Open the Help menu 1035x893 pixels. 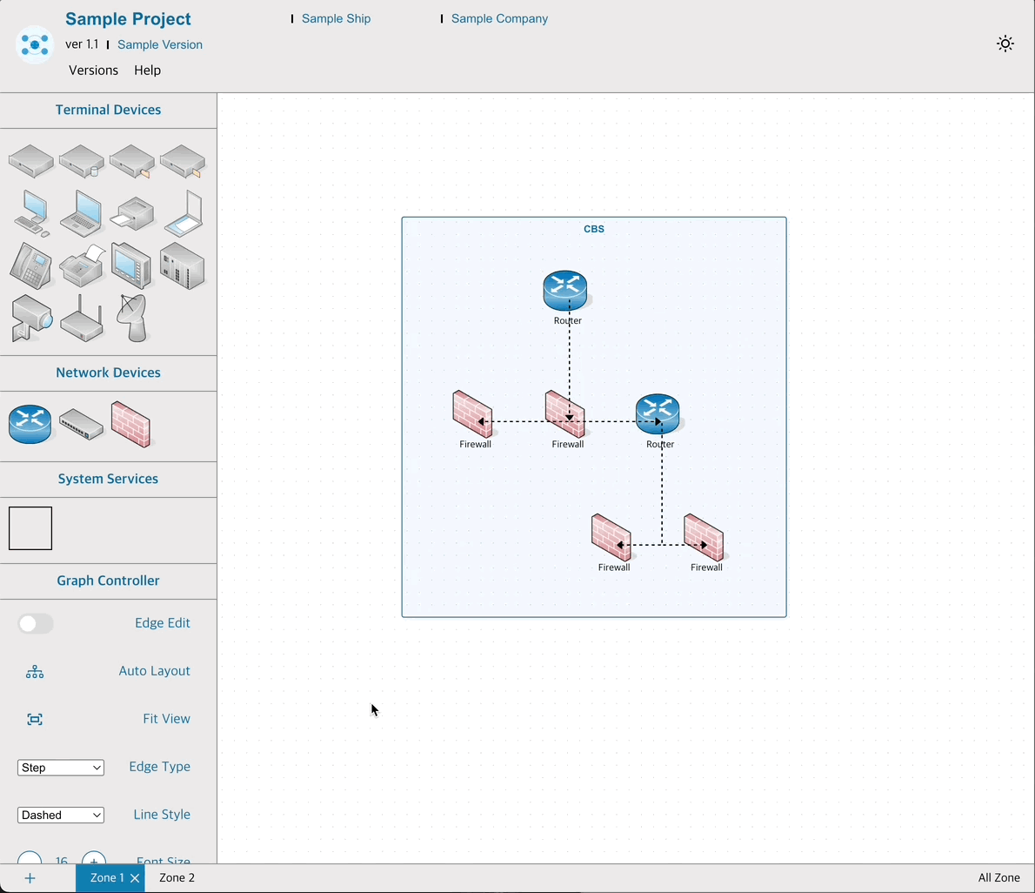point(147,70)
